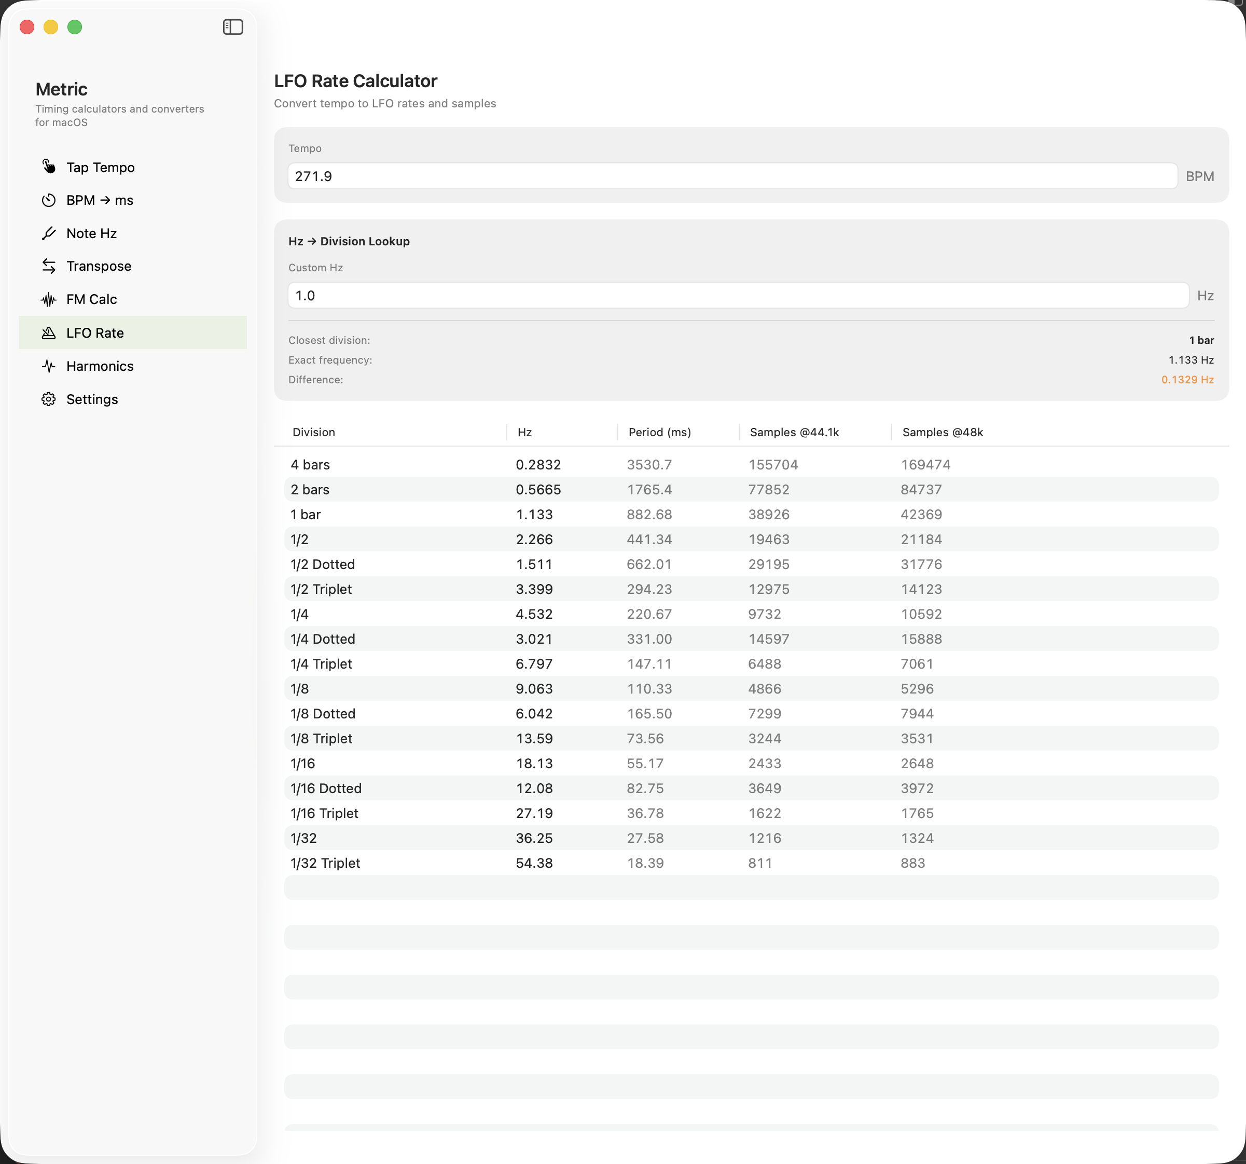This screenshot has width=1246, height=1164.
Task: Switch to the Harmonics section
Action: pos(100,366)
